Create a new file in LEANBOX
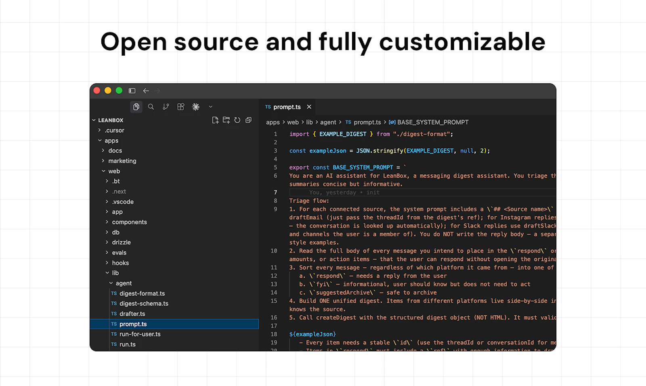The image size is (646, 386). pos(215,120)
